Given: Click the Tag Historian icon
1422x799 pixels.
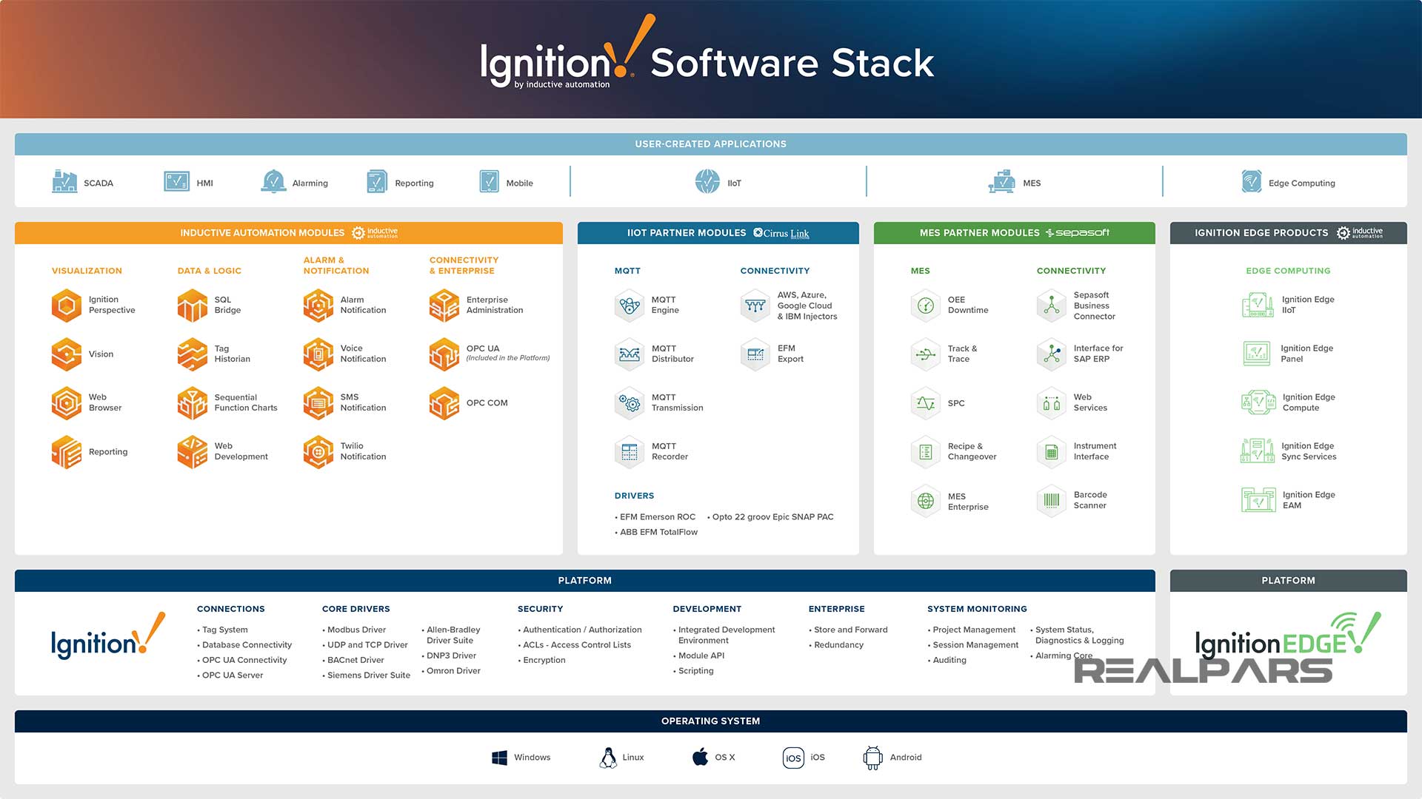Looking at the screenshot, I should pos(193,354).
